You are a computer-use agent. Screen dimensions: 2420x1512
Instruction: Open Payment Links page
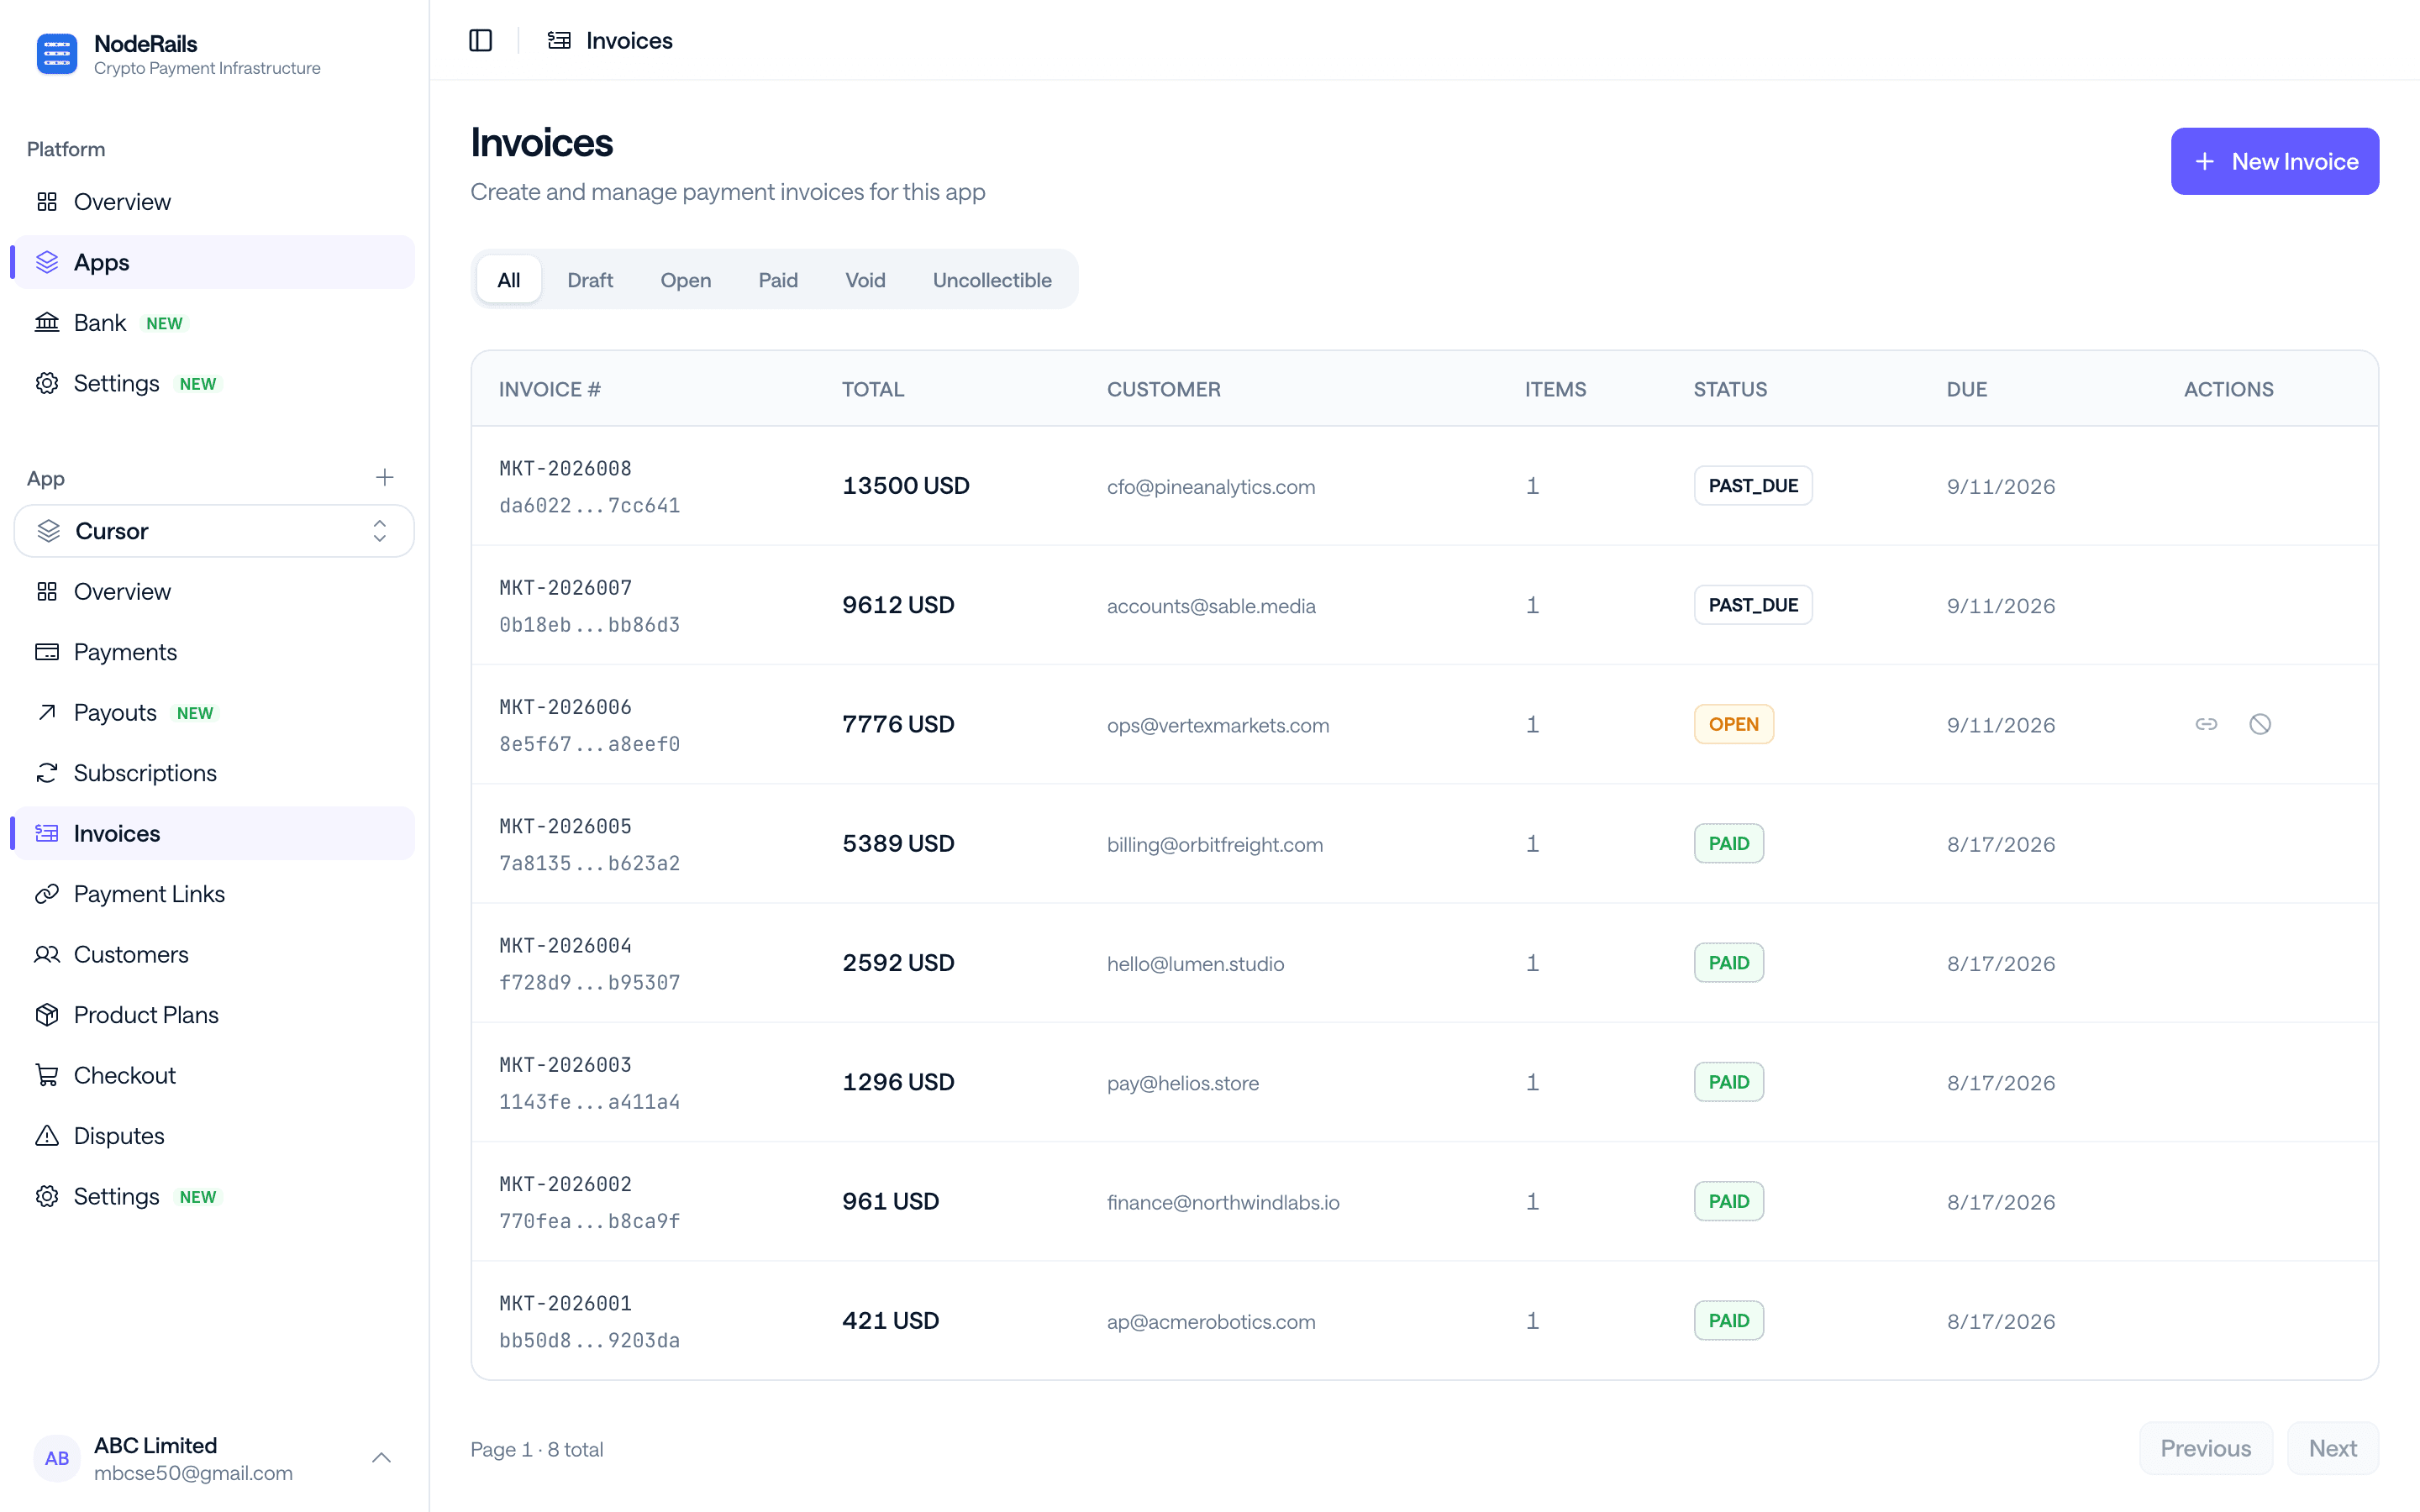(214, 894)
